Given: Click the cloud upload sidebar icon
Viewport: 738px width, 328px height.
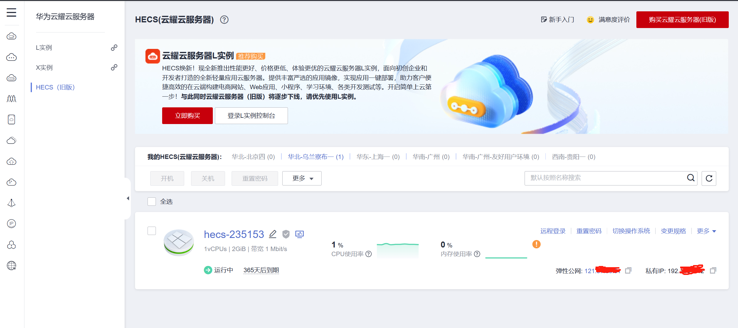Looking at the screenshot, I should 11,161.
